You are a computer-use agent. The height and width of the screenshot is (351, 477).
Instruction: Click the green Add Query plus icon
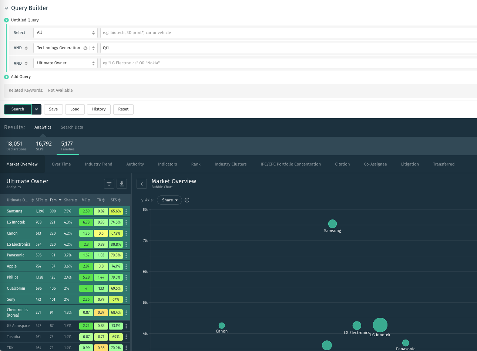coord(6,77)
